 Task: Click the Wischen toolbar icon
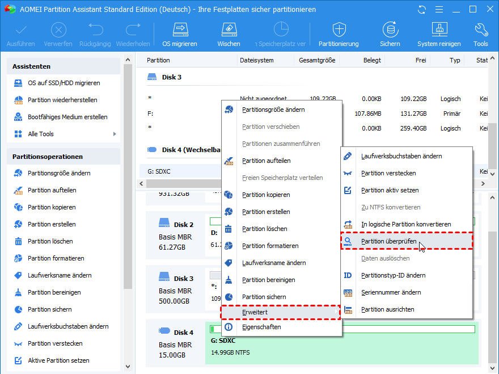click(229, 35)
